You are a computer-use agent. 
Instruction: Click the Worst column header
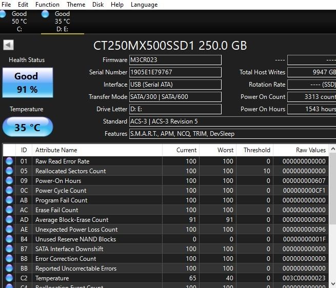coord(218,150)
